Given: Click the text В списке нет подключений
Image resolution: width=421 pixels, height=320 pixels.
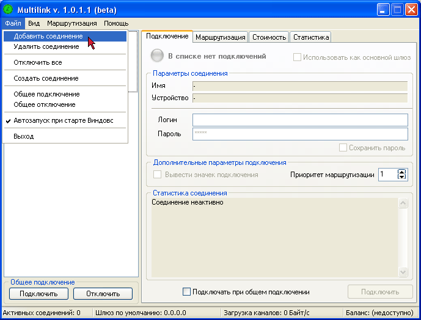Looking at the screenshot, I should 217,56.
